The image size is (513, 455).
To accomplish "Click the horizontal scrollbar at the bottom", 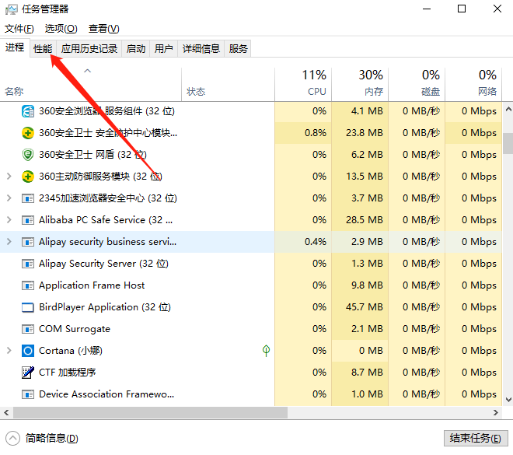I will click(233, 412).
